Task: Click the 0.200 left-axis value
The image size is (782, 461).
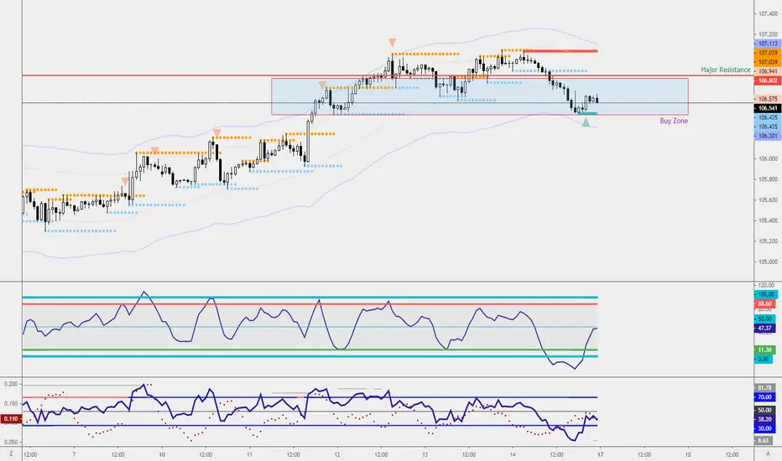Action: click(10, 384)
